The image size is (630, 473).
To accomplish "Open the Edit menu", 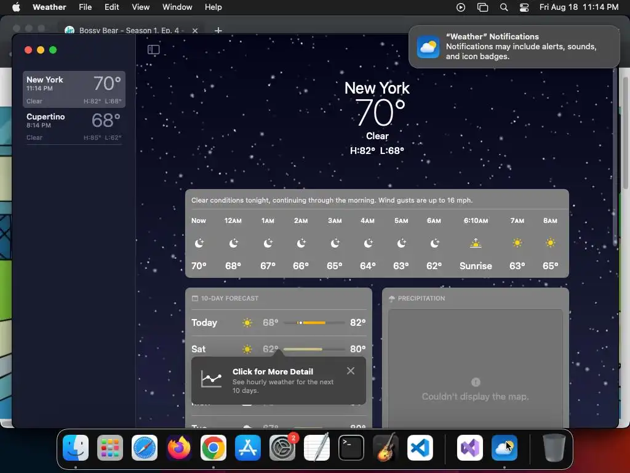I will [112, 7].
